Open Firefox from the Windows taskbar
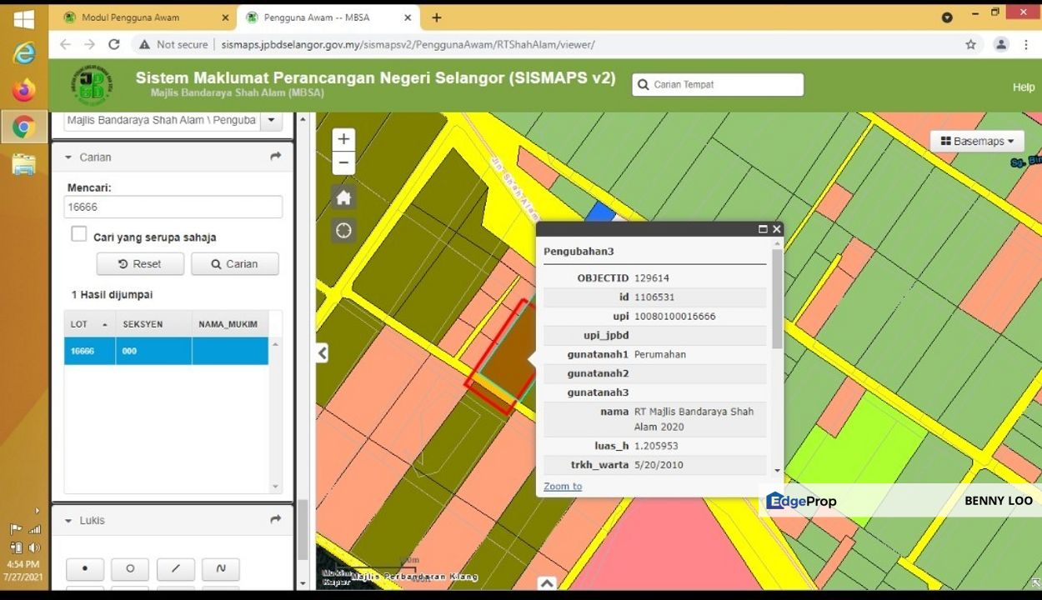The height and width of the screenshot is (600, 1042). 23,90
